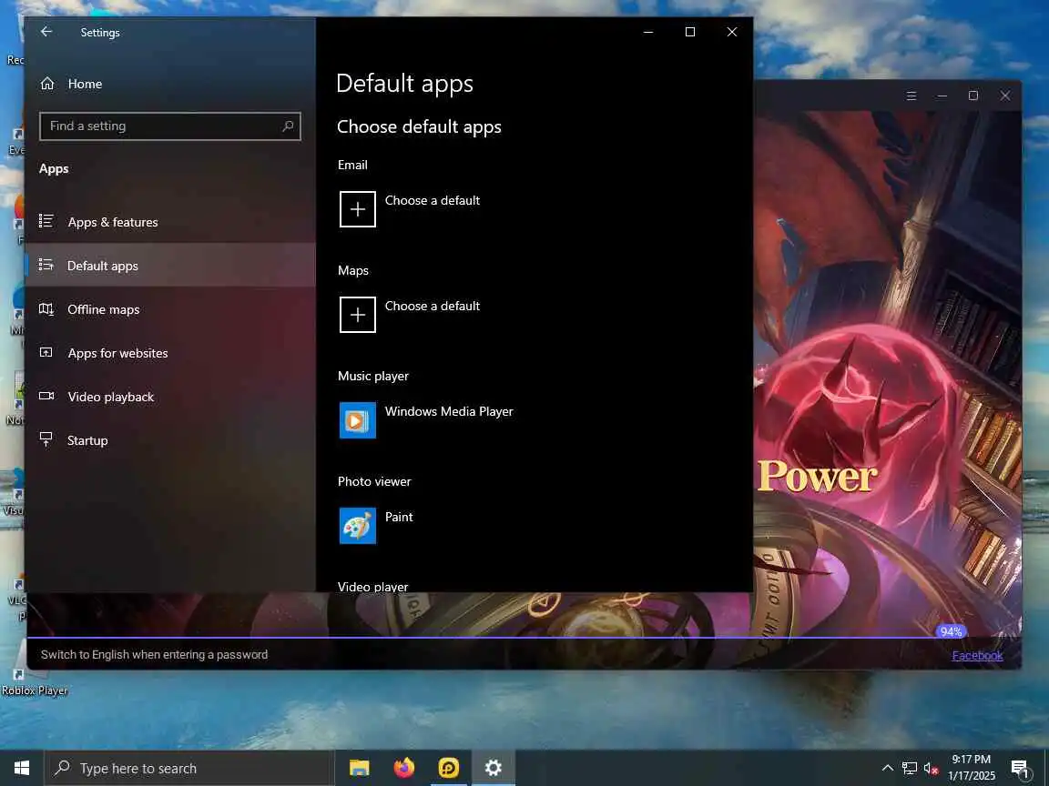Choose a default Maps app plus icon
This screenshot has width=1049, height=786.
(357, 315)
